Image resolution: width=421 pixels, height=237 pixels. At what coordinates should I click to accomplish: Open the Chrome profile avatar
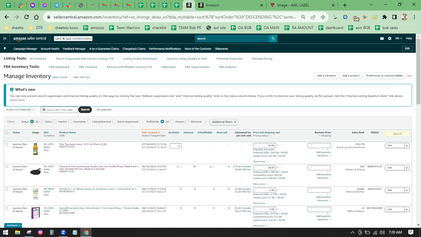coord(404,17)
